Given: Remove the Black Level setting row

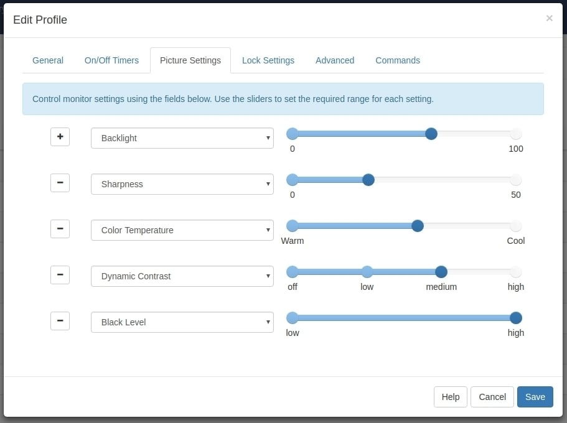Looking at the screenshot, I should [x=60, y=321].
